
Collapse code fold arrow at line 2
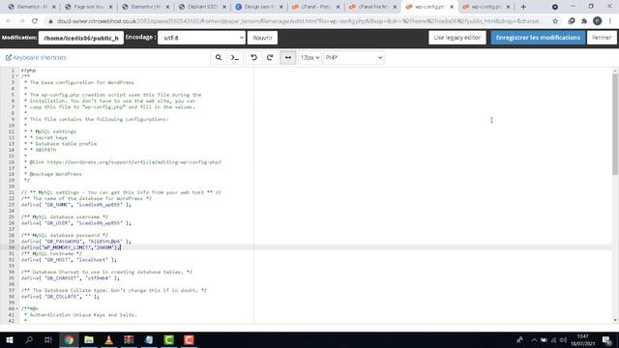pos(17,76)
